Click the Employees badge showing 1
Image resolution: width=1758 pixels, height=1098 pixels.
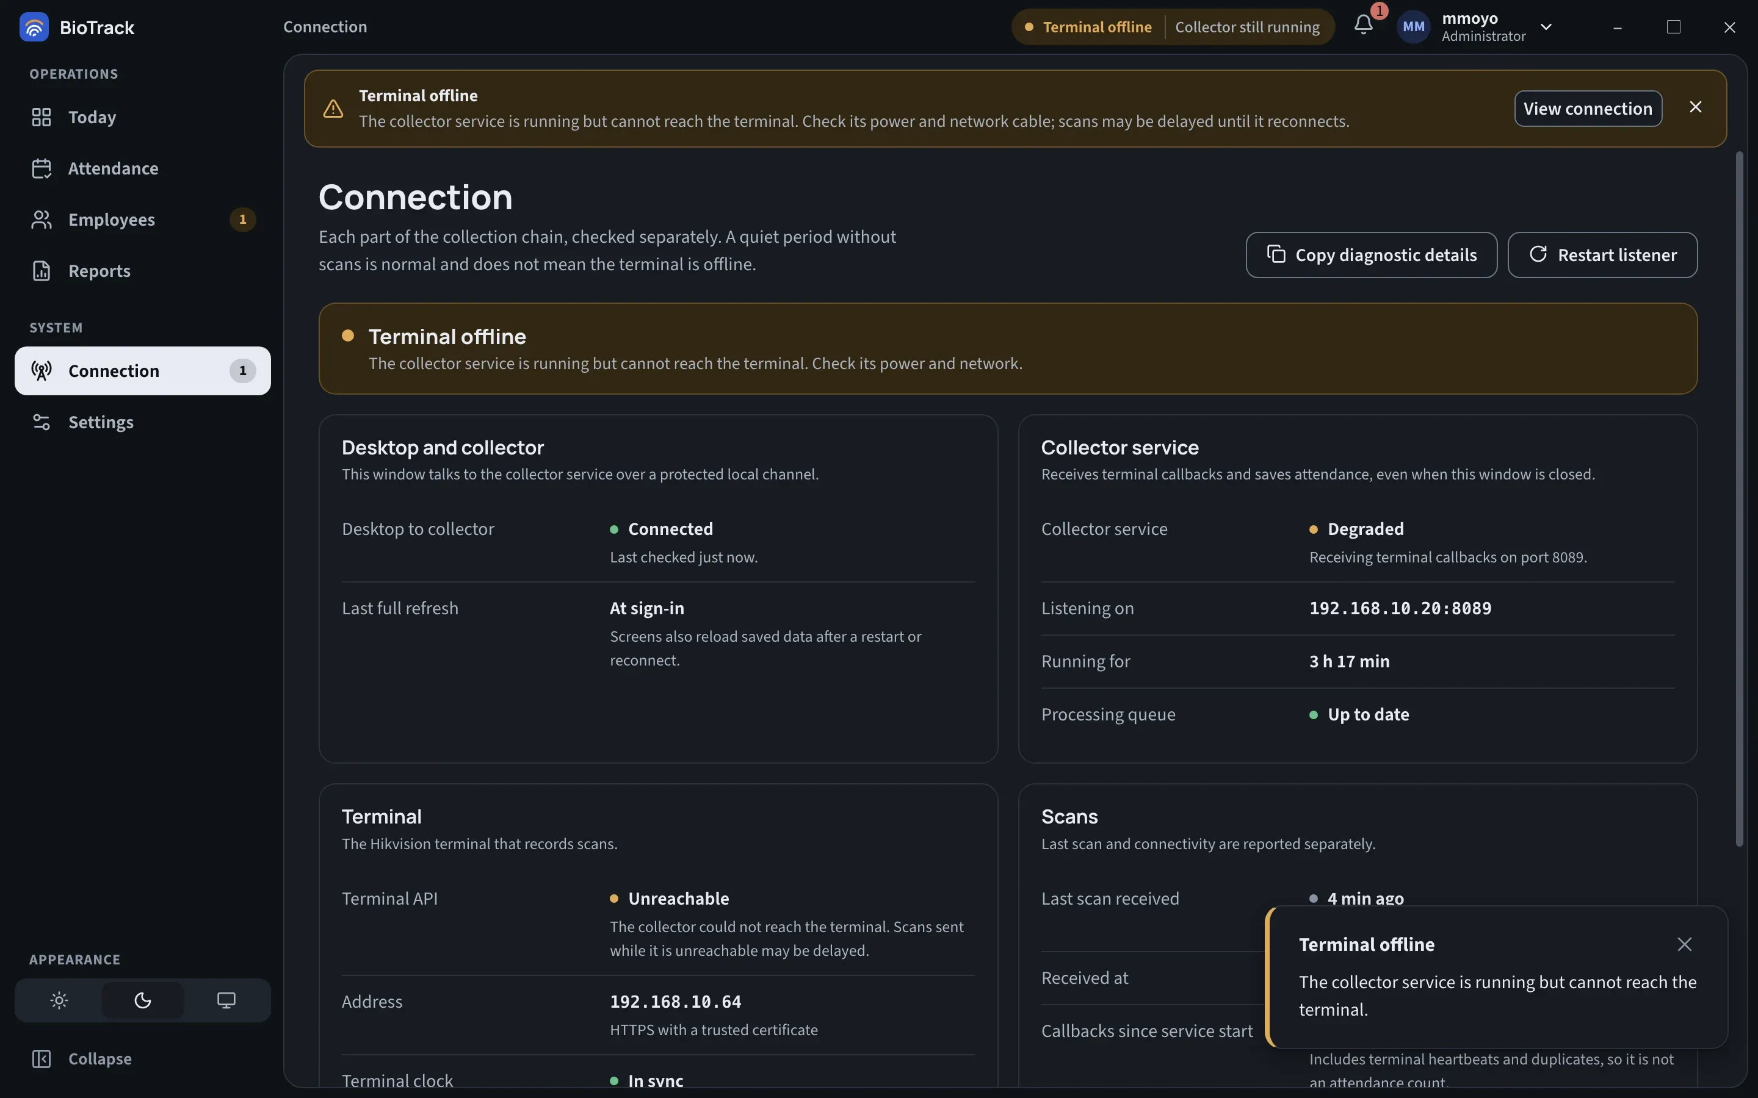point(242,220)
